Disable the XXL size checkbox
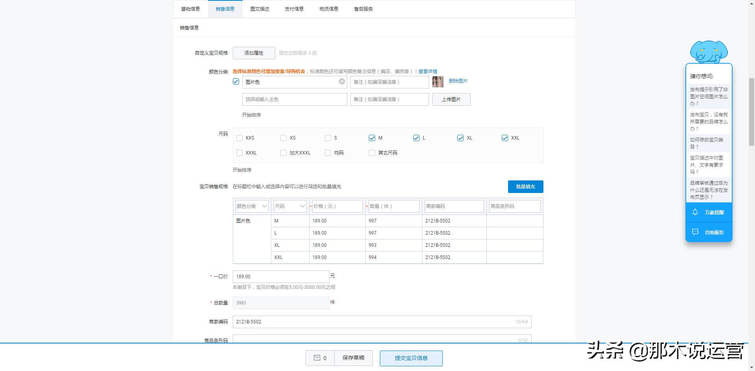The image size is (755, 371). (505, 138)
